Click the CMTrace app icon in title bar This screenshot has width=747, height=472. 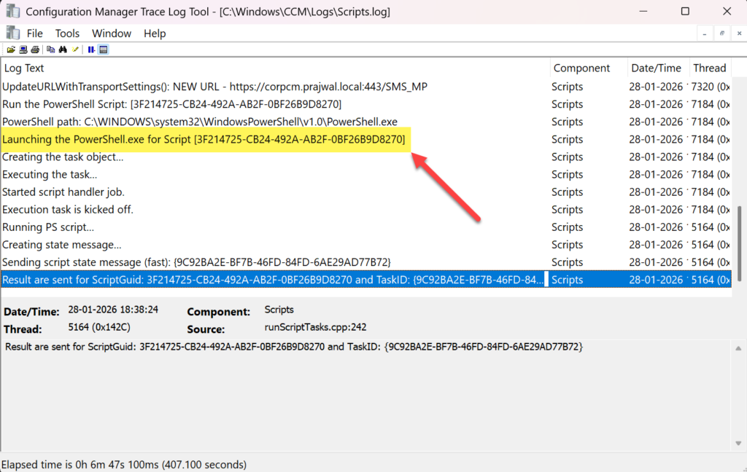[13, 12]
